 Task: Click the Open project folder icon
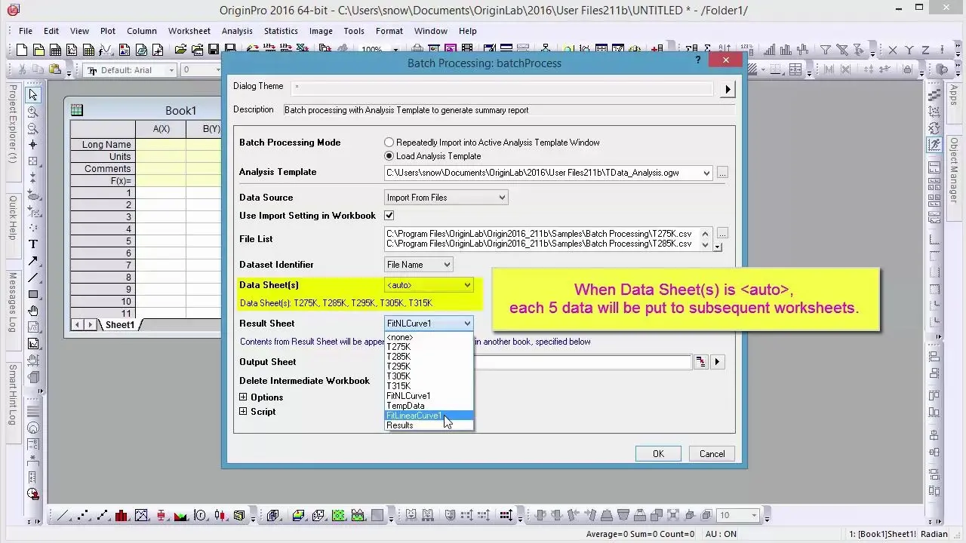180,51
